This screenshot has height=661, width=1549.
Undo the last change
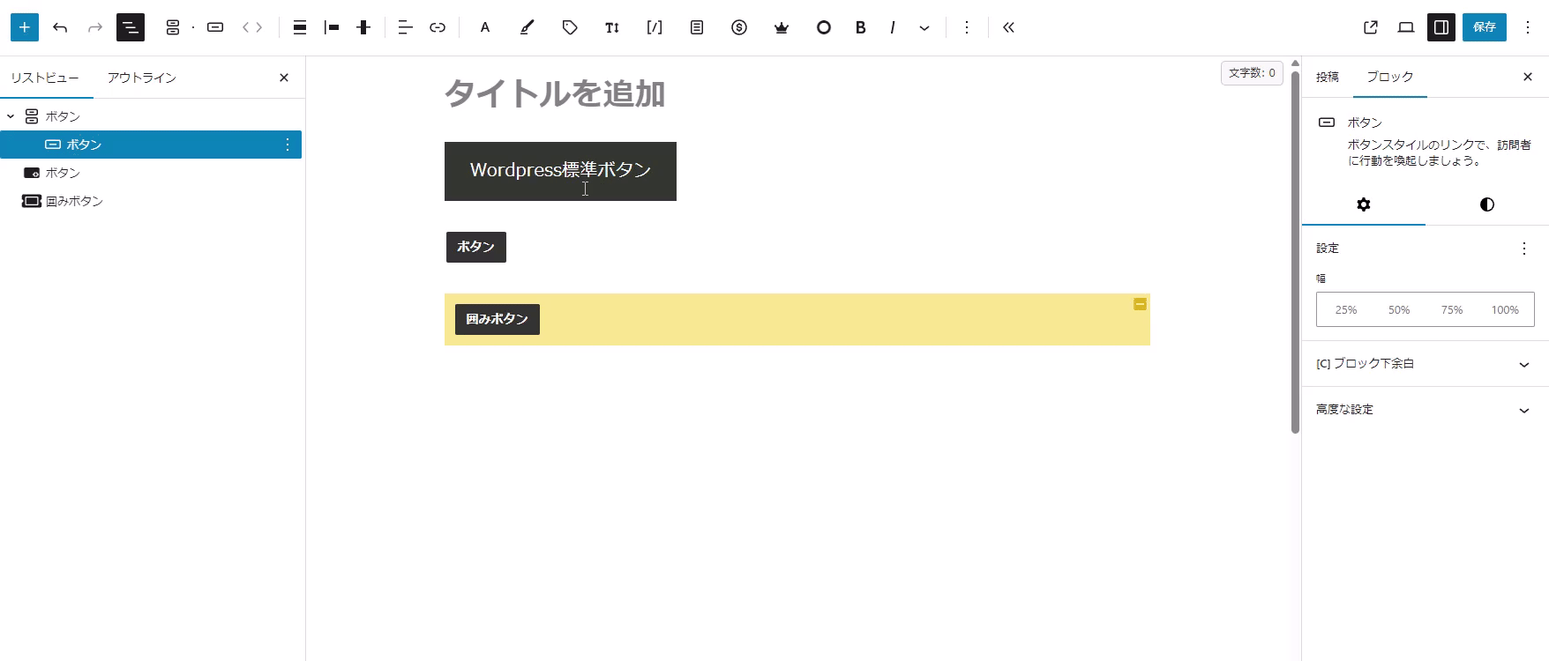(60, 27)
